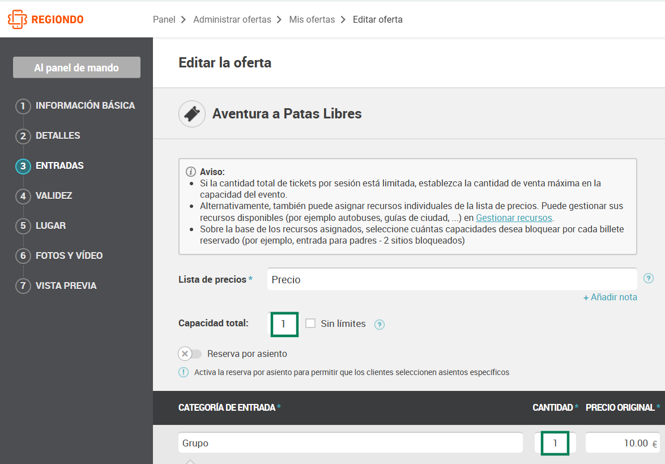The height and width of the screenshot is (464, 665).
Task: Click the Añadir nota link
Action: pos(610,297)
